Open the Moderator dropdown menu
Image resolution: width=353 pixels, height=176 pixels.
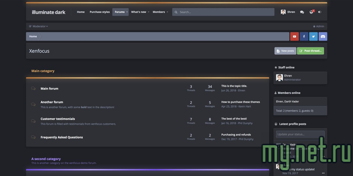coord(39,26)
